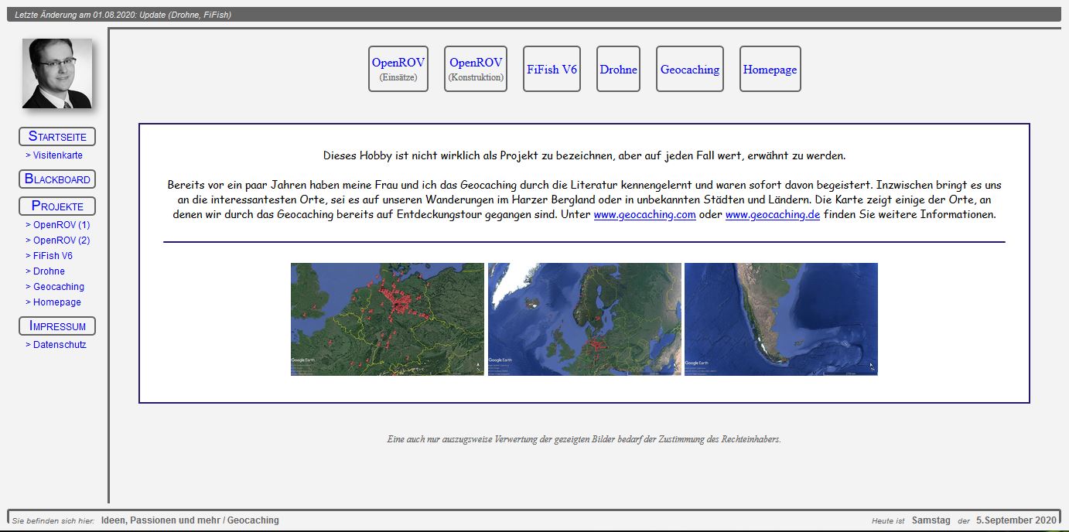Click the sentence starting 'Dieses Hobby ist nicht wirklich'
This screenshot has height=532, width=1069.
click(x=584, y=155)
